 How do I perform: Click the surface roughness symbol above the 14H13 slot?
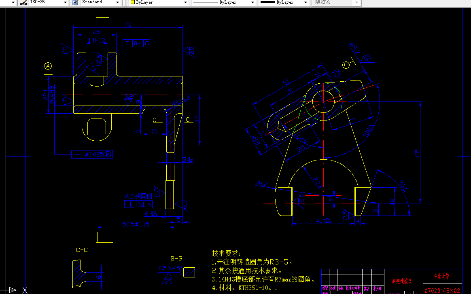[x=98, y=59]
